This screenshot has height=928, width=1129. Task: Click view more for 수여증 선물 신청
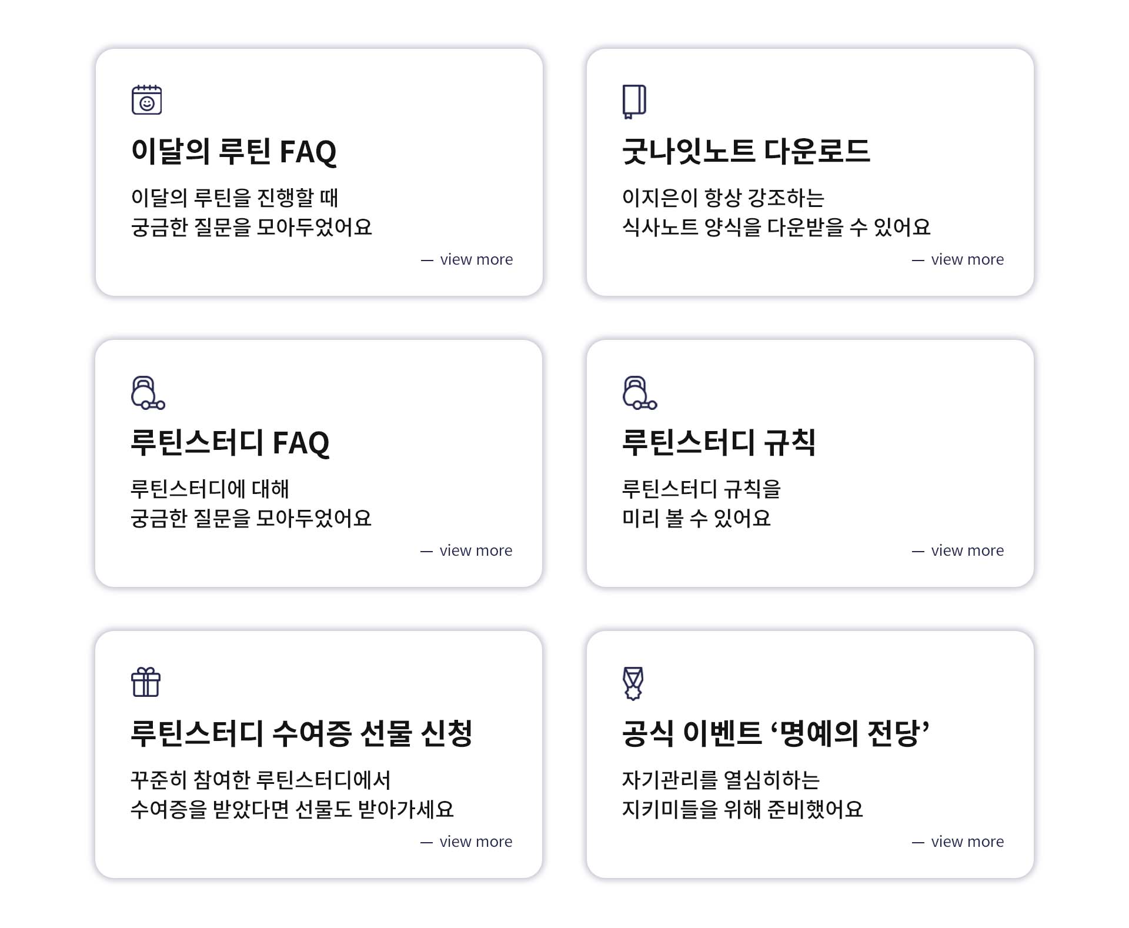click(x=475, y=842)
